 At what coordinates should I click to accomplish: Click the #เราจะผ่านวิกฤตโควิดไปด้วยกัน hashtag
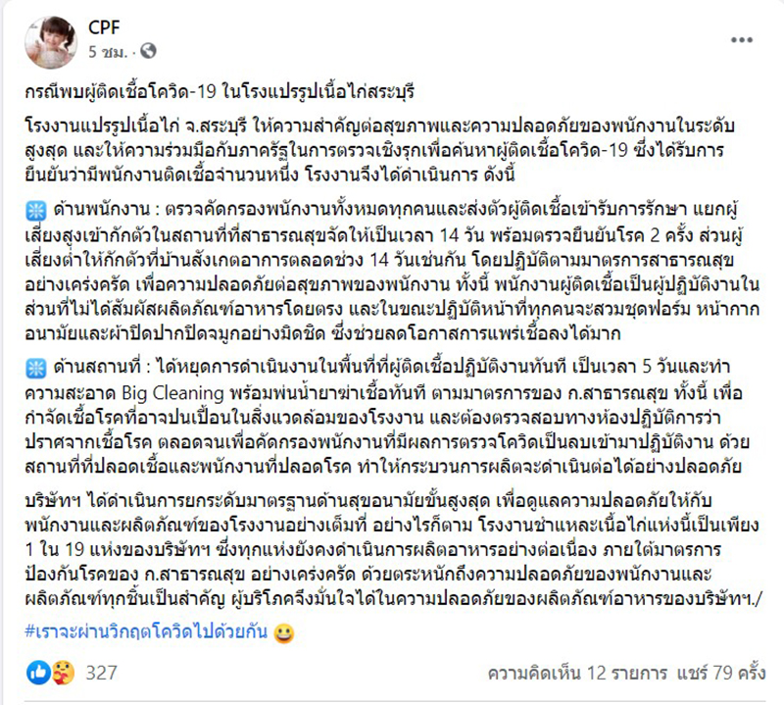(139, 632)
